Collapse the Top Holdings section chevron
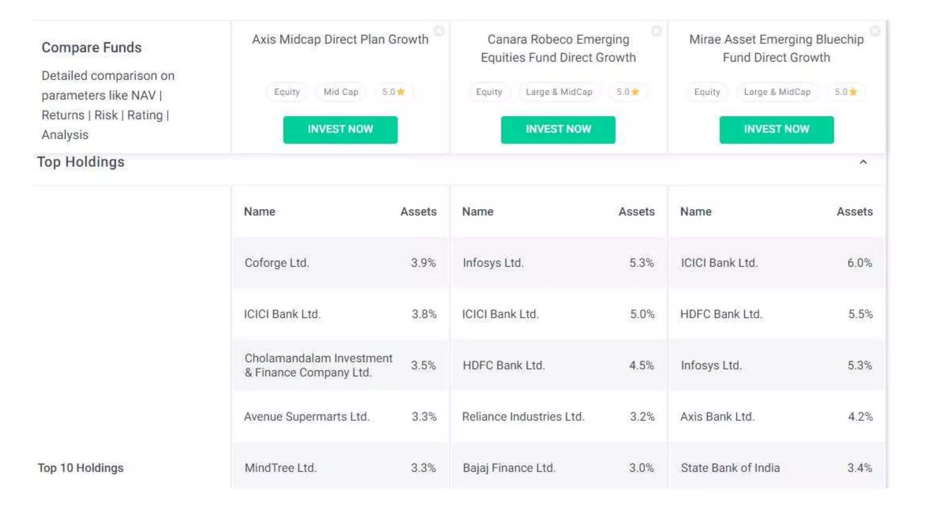The width and height of the screenshot is (941, 529). [x=863, y=162]
